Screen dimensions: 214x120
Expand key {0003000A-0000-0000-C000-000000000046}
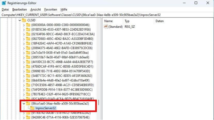[24, 25]
